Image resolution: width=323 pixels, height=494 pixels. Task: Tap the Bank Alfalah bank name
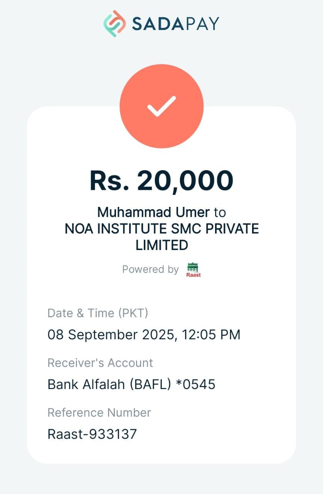click(85, 384)
